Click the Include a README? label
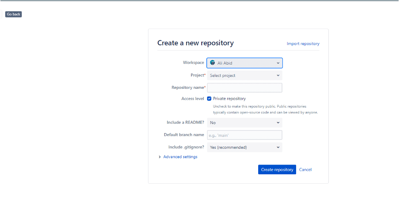The image size is (399, 210). [185, 122]
